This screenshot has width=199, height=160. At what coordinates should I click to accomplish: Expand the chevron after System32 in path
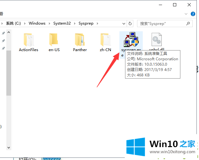75,23
